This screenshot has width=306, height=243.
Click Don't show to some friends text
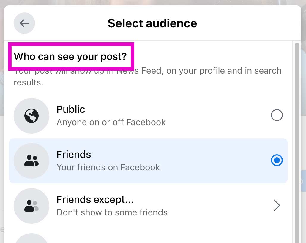coord(112,212)
